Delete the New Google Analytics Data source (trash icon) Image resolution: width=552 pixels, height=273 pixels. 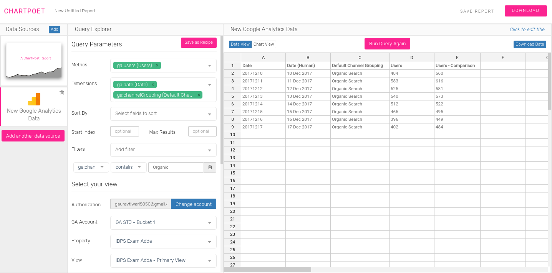[62, 93]
